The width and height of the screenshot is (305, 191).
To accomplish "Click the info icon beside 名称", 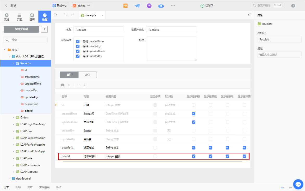I will 265,33.
